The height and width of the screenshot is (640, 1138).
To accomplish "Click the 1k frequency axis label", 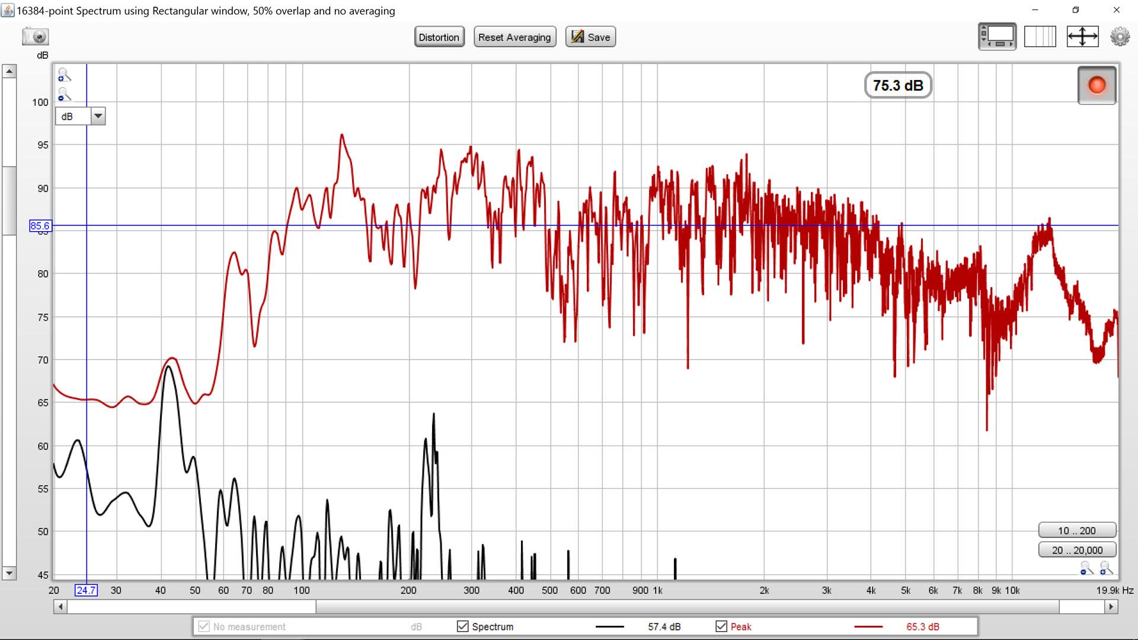I will click(657, 590).
